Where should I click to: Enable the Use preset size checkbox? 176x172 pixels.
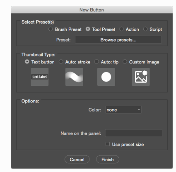point(108,144)
